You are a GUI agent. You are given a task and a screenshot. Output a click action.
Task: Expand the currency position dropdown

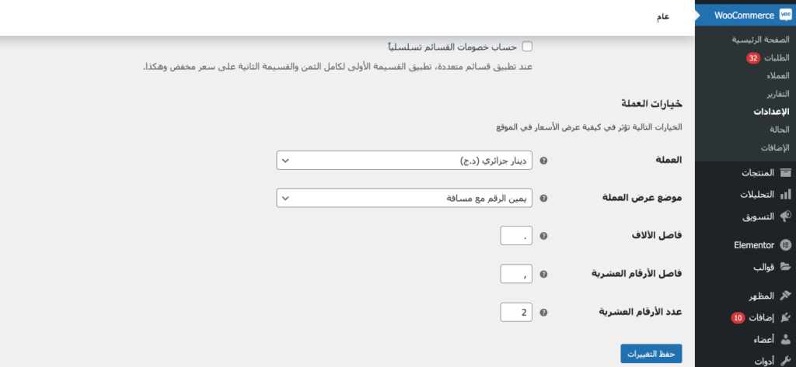click(x=404, y=199)
